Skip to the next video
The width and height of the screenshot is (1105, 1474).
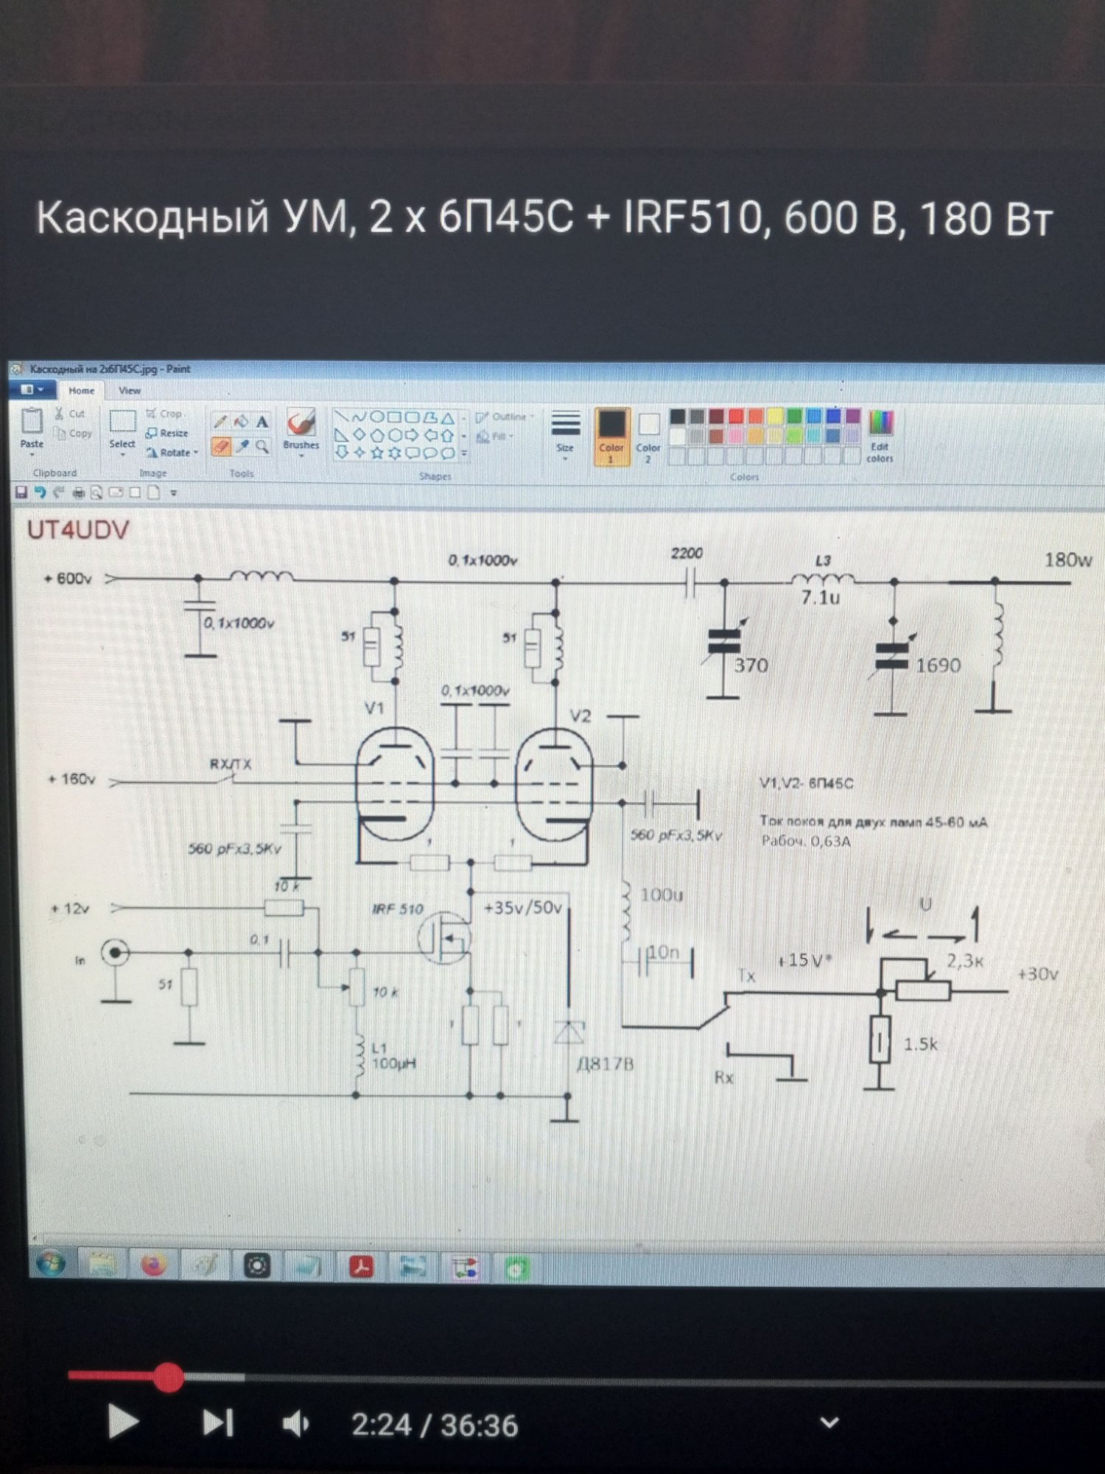pyautogui.click(x=217, y=1422)
